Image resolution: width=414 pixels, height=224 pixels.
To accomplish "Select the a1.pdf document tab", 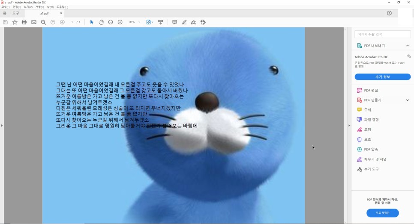I will (45, 13).
